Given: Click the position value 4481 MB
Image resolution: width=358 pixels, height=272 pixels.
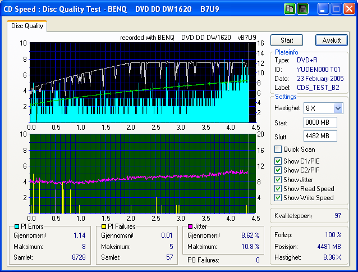Looking at the screenshot, I should click(329, 246).
